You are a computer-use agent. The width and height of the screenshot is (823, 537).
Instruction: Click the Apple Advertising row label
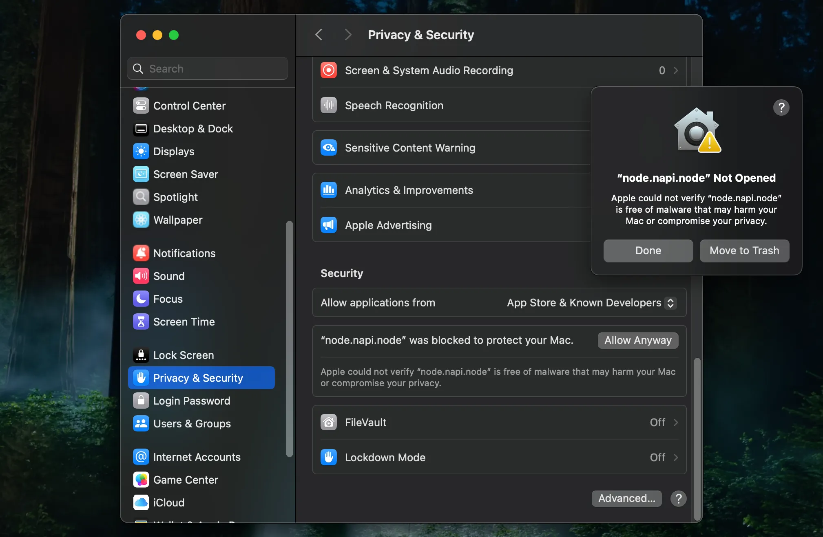click(x=388, y=225)
